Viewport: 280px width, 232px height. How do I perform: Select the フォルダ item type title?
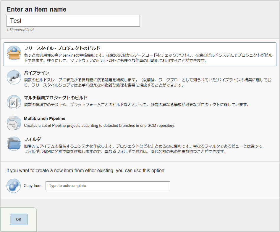point(33,139)
